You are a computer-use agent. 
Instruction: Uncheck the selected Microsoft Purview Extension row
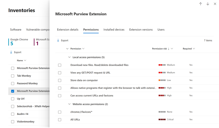click(13, 91)
